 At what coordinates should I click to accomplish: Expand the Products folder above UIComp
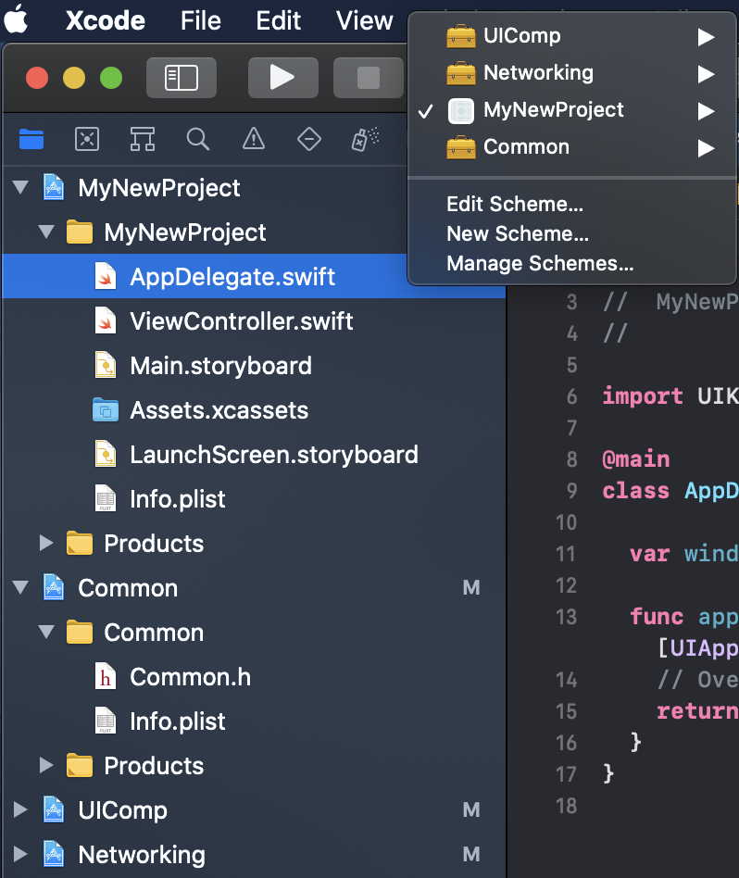coord(46,765)
